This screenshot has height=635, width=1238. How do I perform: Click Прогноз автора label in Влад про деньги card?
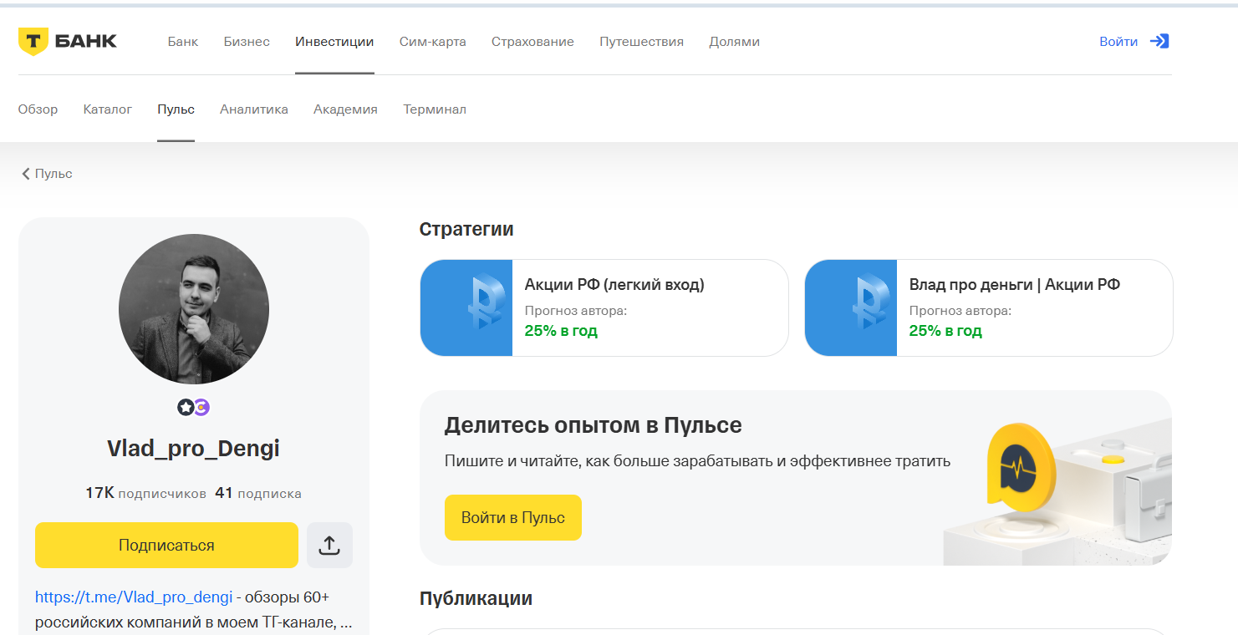click(960, 311)
